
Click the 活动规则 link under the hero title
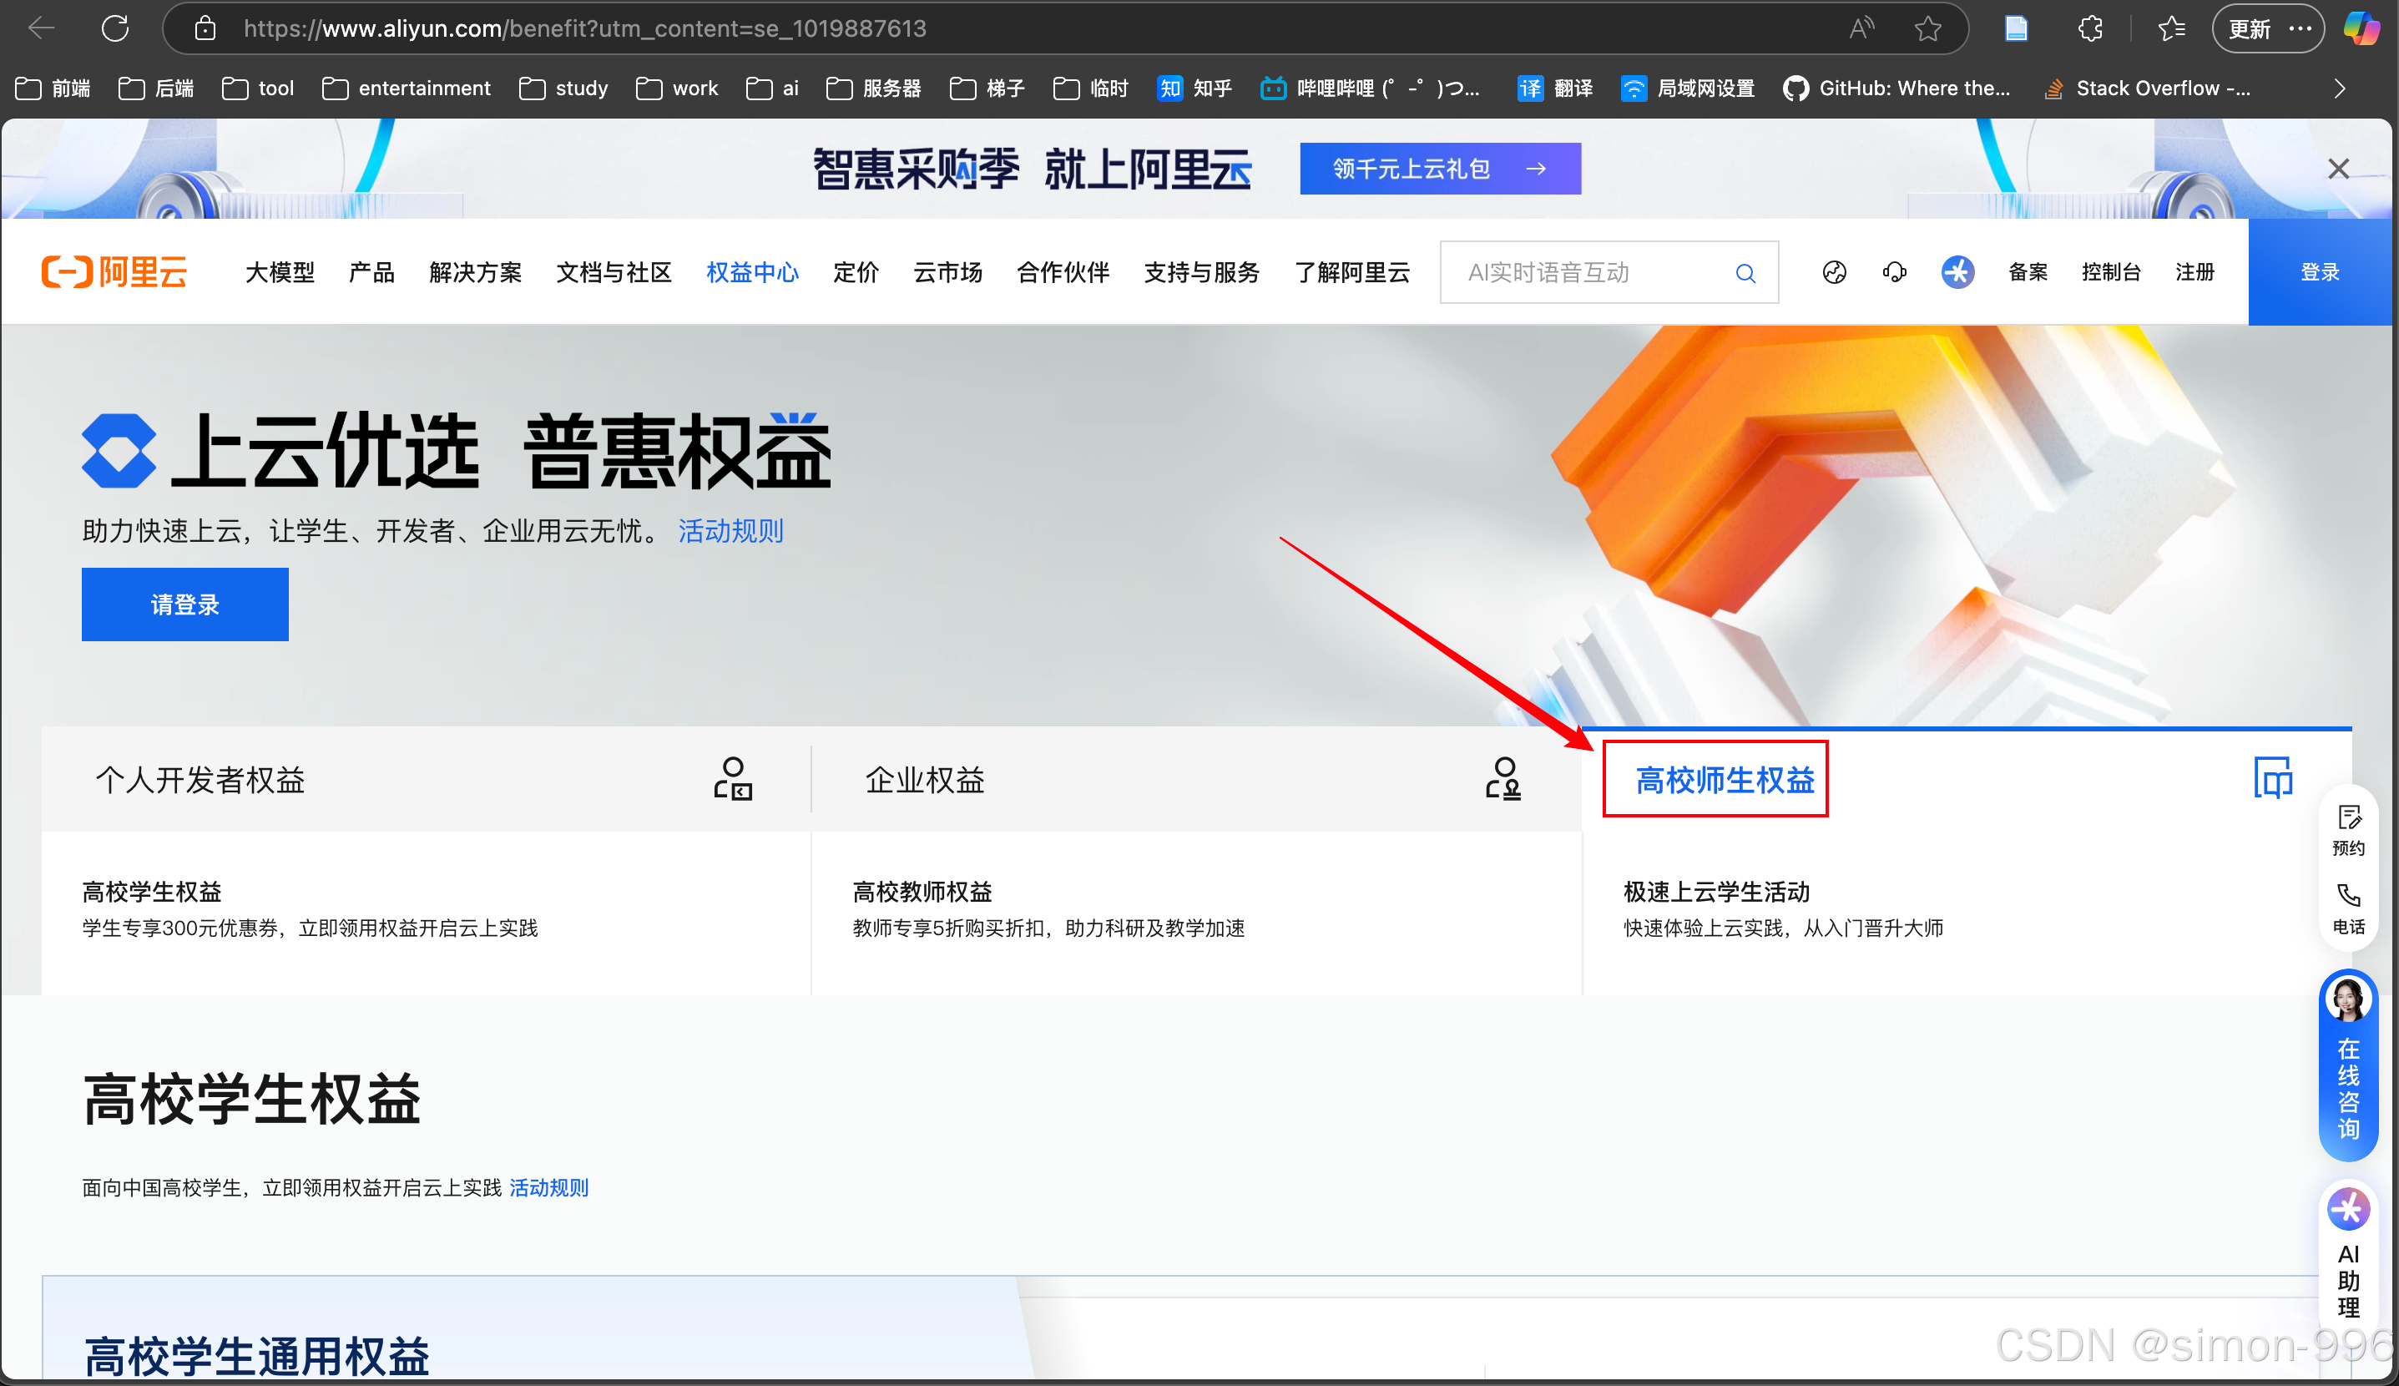pyautogui.click(x=731, y=531)
